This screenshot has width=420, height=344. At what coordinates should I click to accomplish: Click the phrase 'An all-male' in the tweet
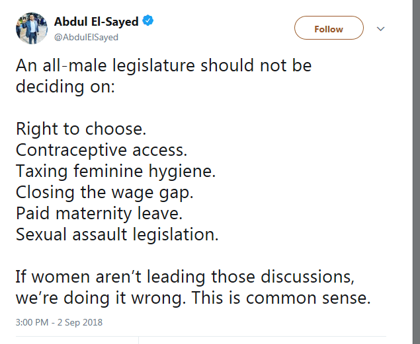click(58, 66)
